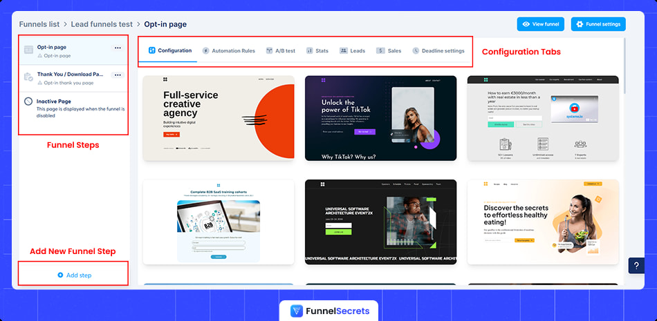Click the Automation Rules lightning icon

[x=205, y=50]
